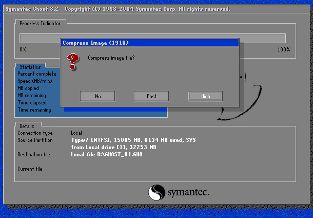Select Fast compression for the image
The image size is (313, 218).
click(151, 96)
